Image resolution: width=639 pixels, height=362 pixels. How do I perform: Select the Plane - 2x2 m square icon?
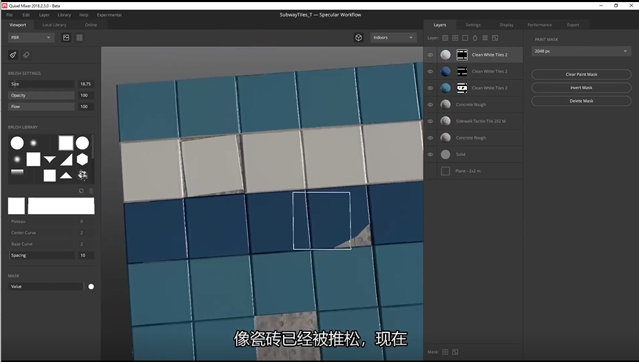click(446, 171)
